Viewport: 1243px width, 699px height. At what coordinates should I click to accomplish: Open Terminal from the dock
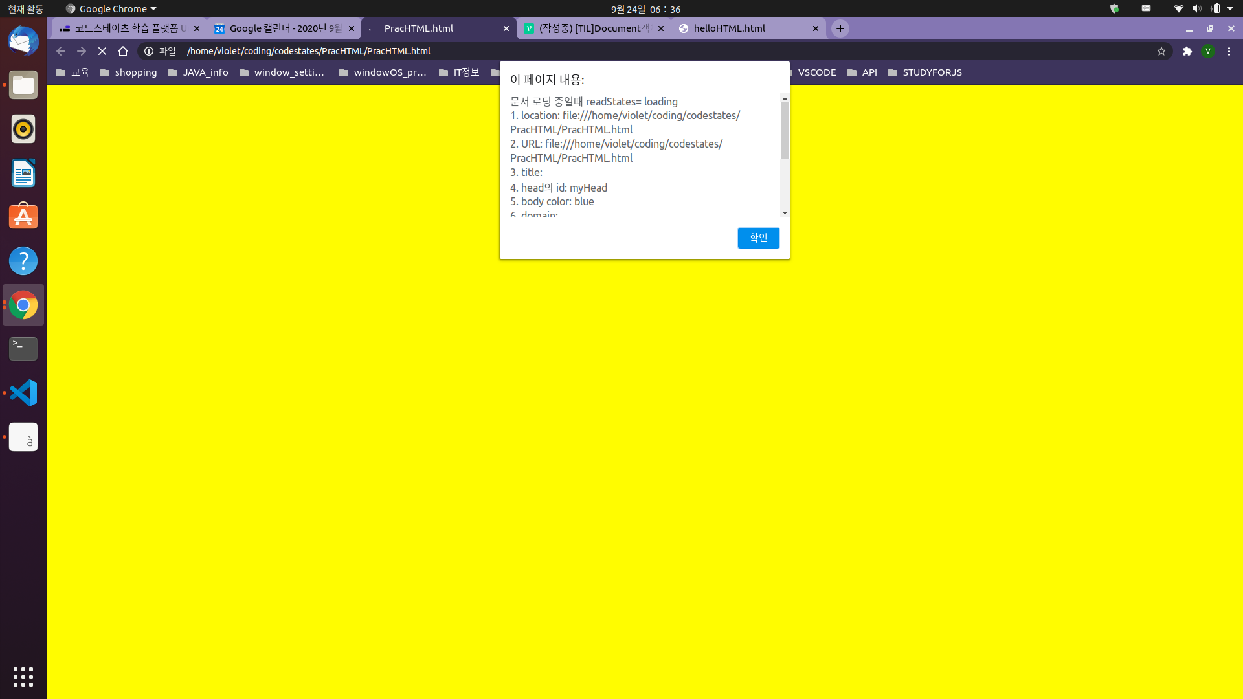point(23,349)
